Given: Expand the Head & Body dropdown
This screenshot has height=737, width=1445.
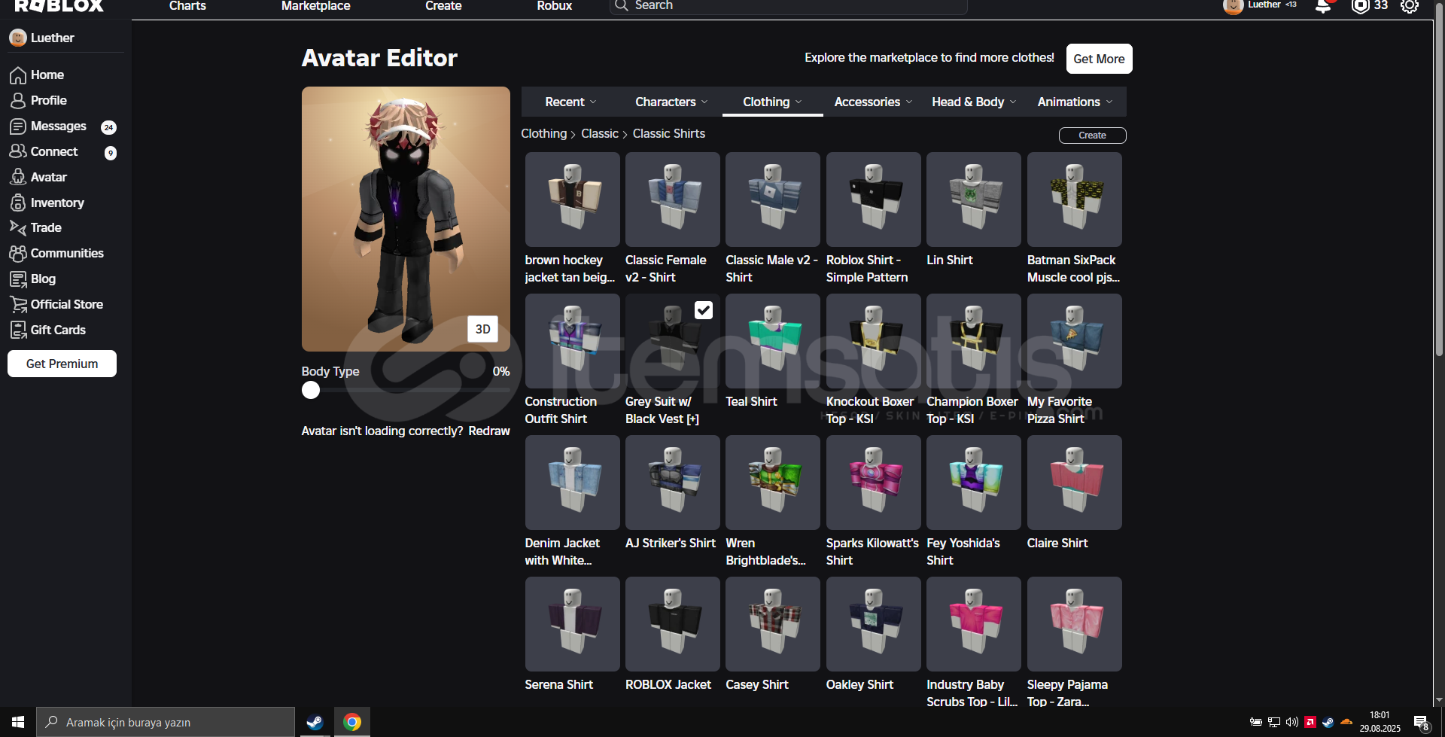Looking at the screenshot, I should tap(974, 102).
